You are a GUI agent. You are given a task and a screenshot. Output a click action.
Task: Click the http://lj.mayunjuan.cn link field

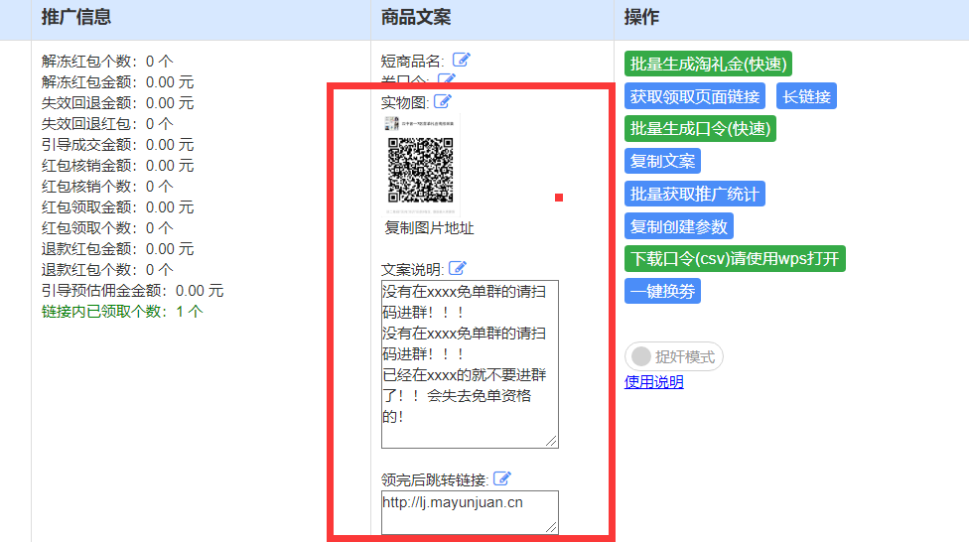470,512
